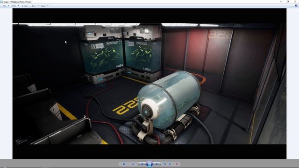The image size is (299, 168).
Task: Expand the File dropdown arrow
Action: pyautogui.click(x=8, y=6)
